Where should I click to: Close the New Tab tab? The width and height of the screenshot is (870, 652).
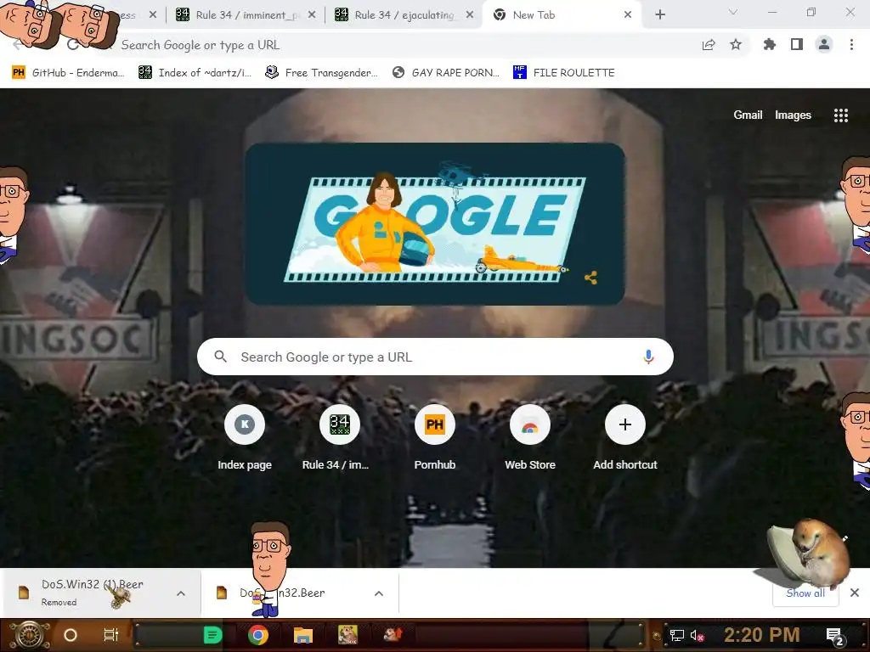pos(628,15)
